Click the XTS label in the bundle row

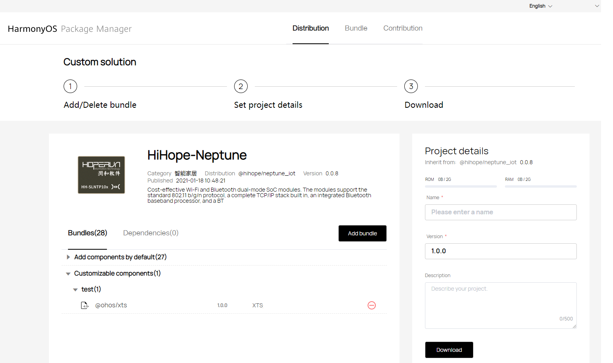click(258, 305)
